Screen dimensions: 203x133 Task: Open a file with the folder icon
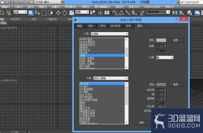coord(7,2)
